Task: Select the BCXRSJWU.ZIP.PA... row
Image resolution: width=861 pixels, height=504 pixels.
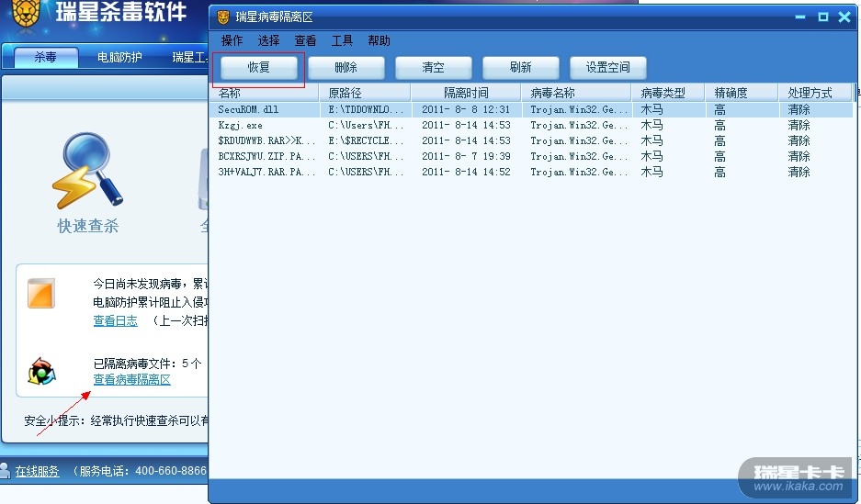Action: 531,156
